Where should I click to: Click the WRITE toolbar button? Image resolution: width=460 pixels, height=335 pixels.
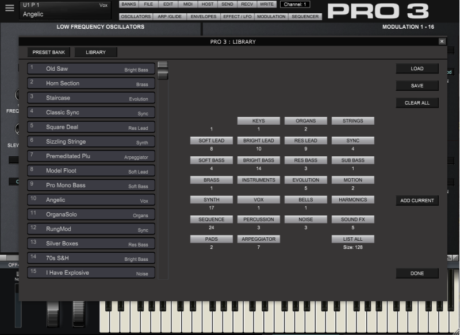tap(266, 3)
